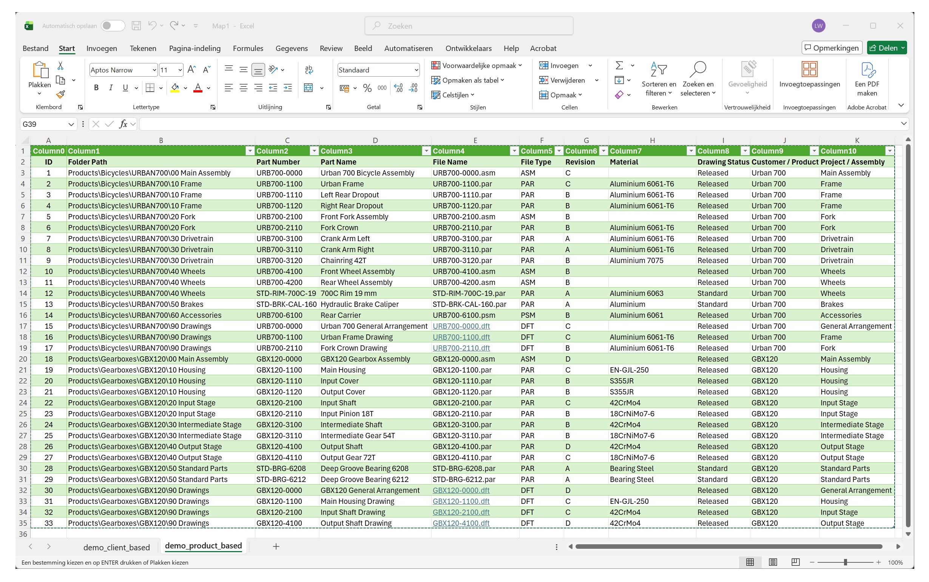
Task: Click the decrease indent icon
Action: tap(273, 88)
